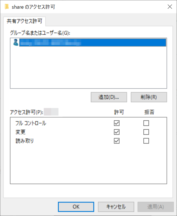Click the 削除(R) button
Viewport: 177px width, 216px height.
[x=149, y=97]
